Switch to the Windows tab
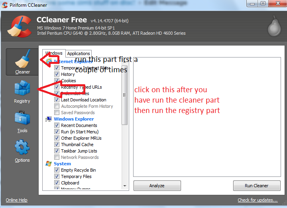This screenshot has width=287, height=208. 54,53
